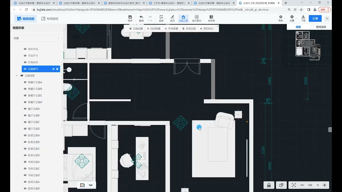Click 清空标记 to clear markers
The width and height of the screenshot is (342, 192).
pos(207,29)
